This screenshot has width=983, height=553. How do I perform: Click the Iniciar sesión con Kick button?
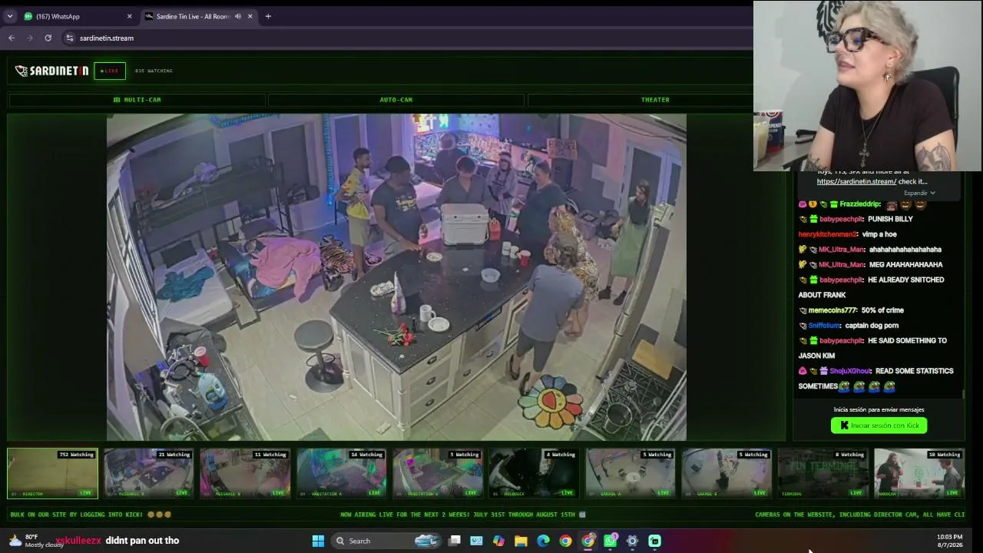[x=879, y=426]
